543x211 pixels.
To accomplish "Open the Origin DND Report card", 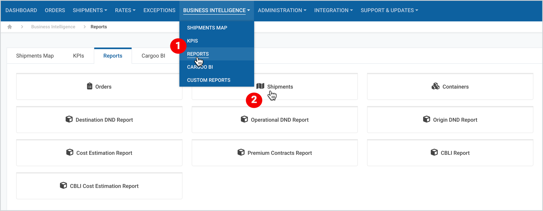I will pos(450,119).
